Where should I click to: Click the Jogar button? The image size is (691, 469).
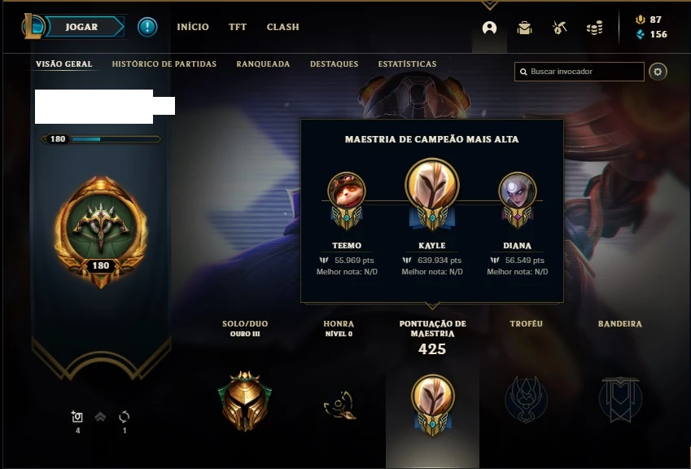[x=82, y=27]
